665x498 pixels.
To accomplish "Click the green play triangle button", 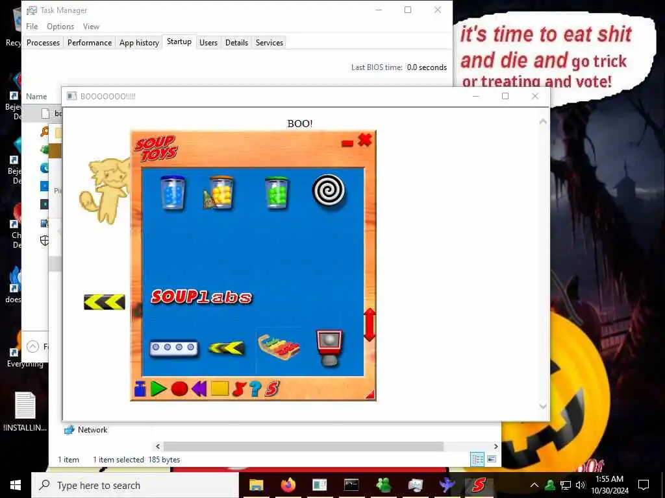I will [158, 389].
